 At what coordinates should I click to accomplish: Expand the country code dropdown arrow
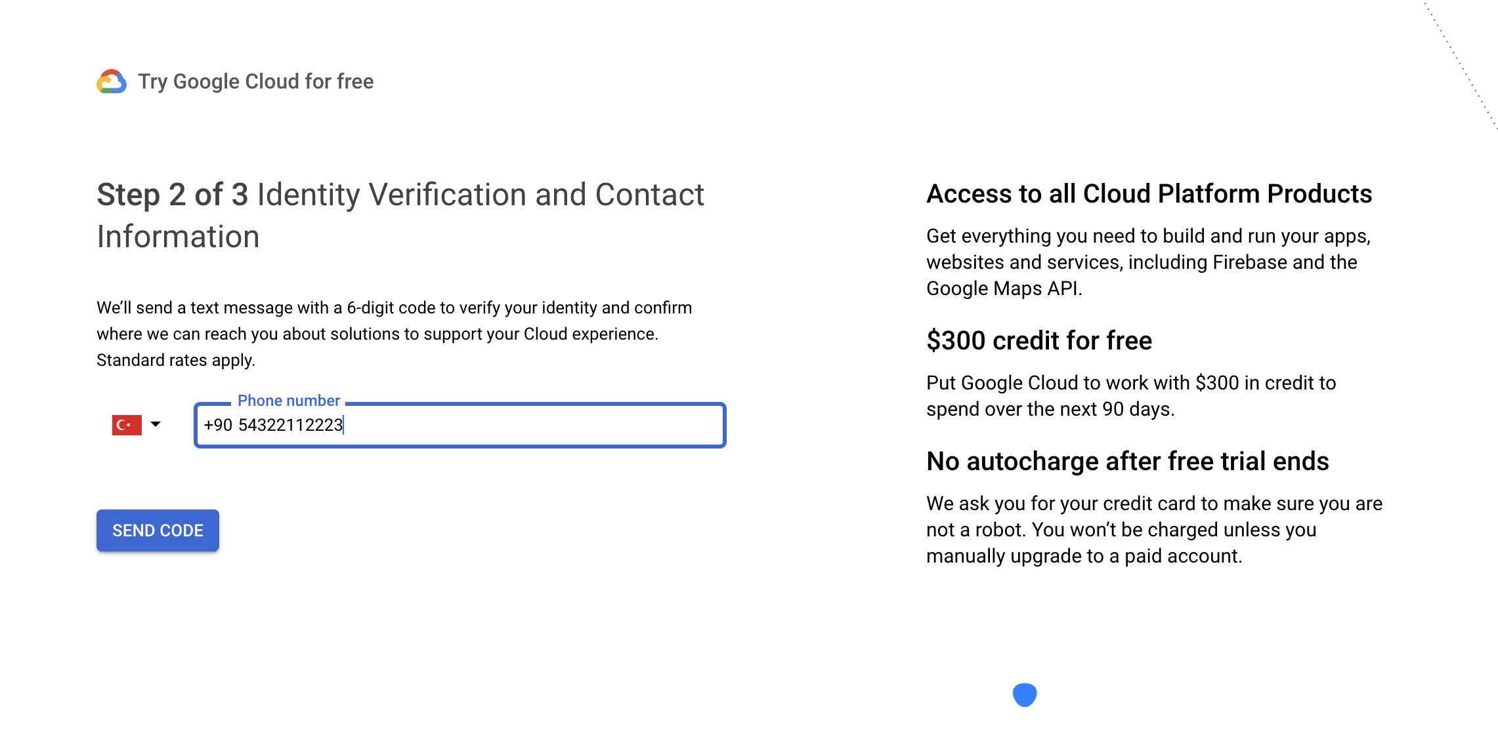click(x=156, y=424)
